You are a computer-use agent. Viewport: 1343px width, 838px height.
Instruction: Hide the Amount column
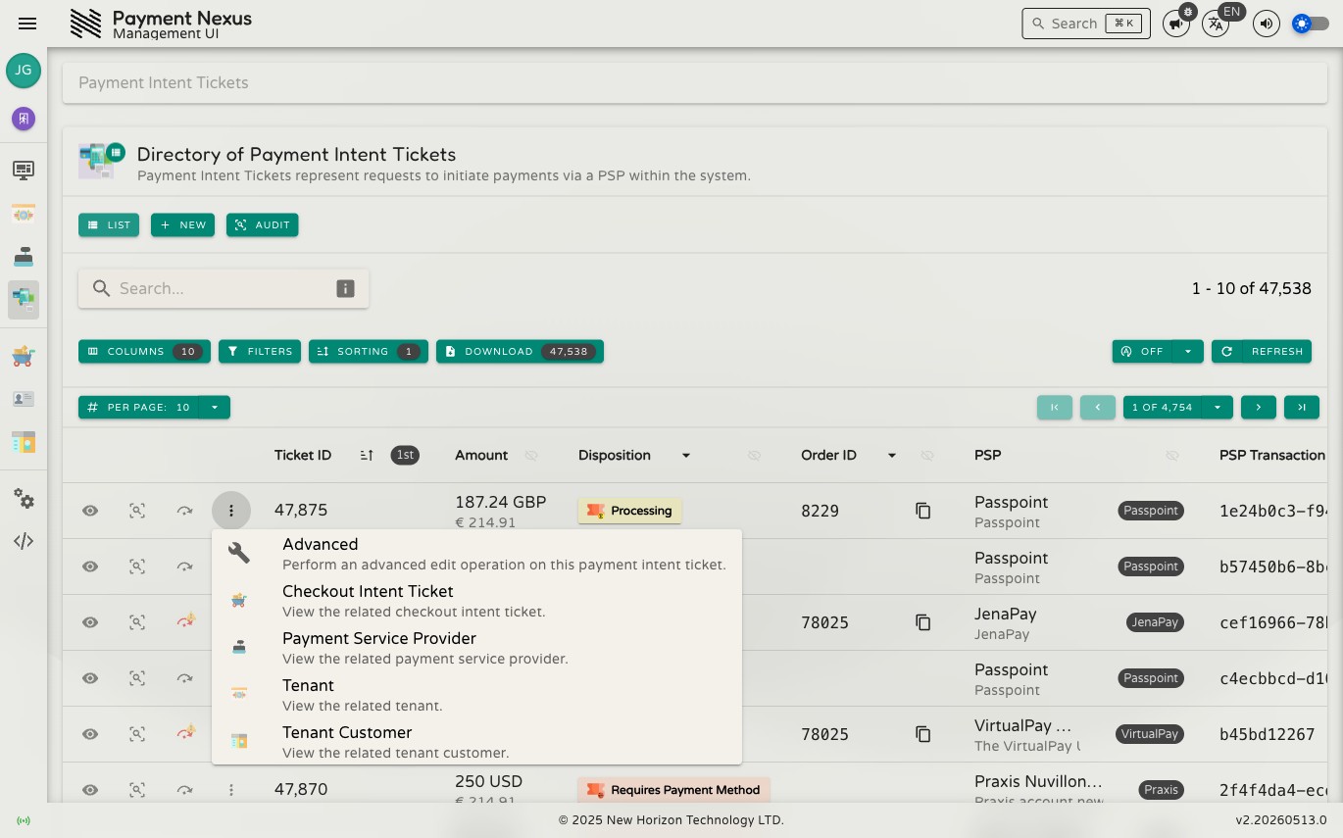click(x=531, y=456)
